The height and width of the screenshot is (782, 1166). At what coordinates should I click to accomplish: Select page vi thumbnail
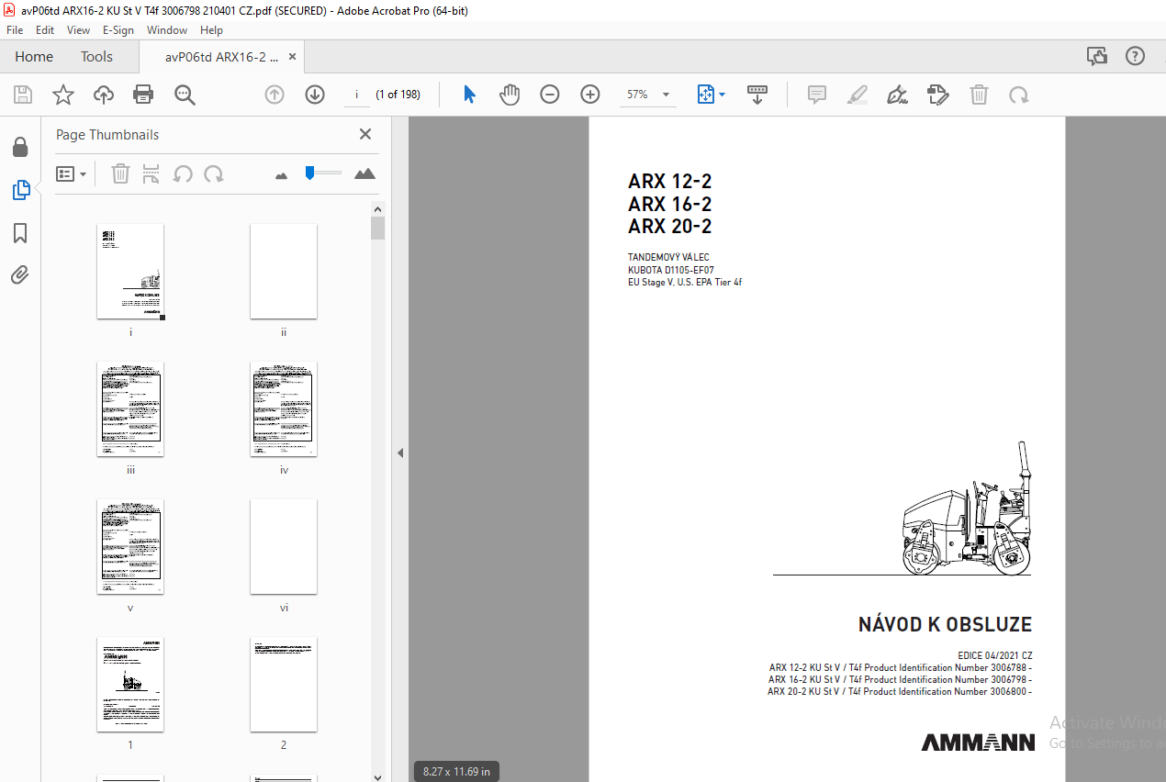pos(284,547)
